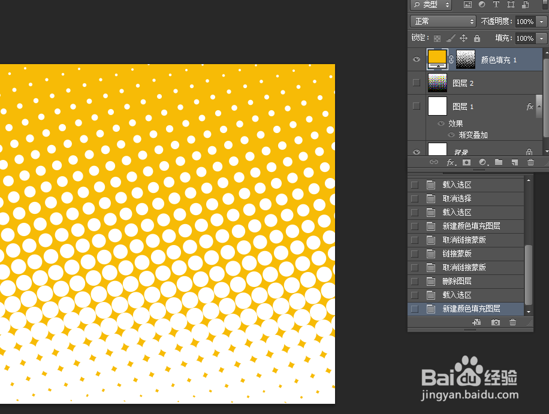Lock image pixels brush icon
Viewport: 549px width, 414px height.
[451, 38]
